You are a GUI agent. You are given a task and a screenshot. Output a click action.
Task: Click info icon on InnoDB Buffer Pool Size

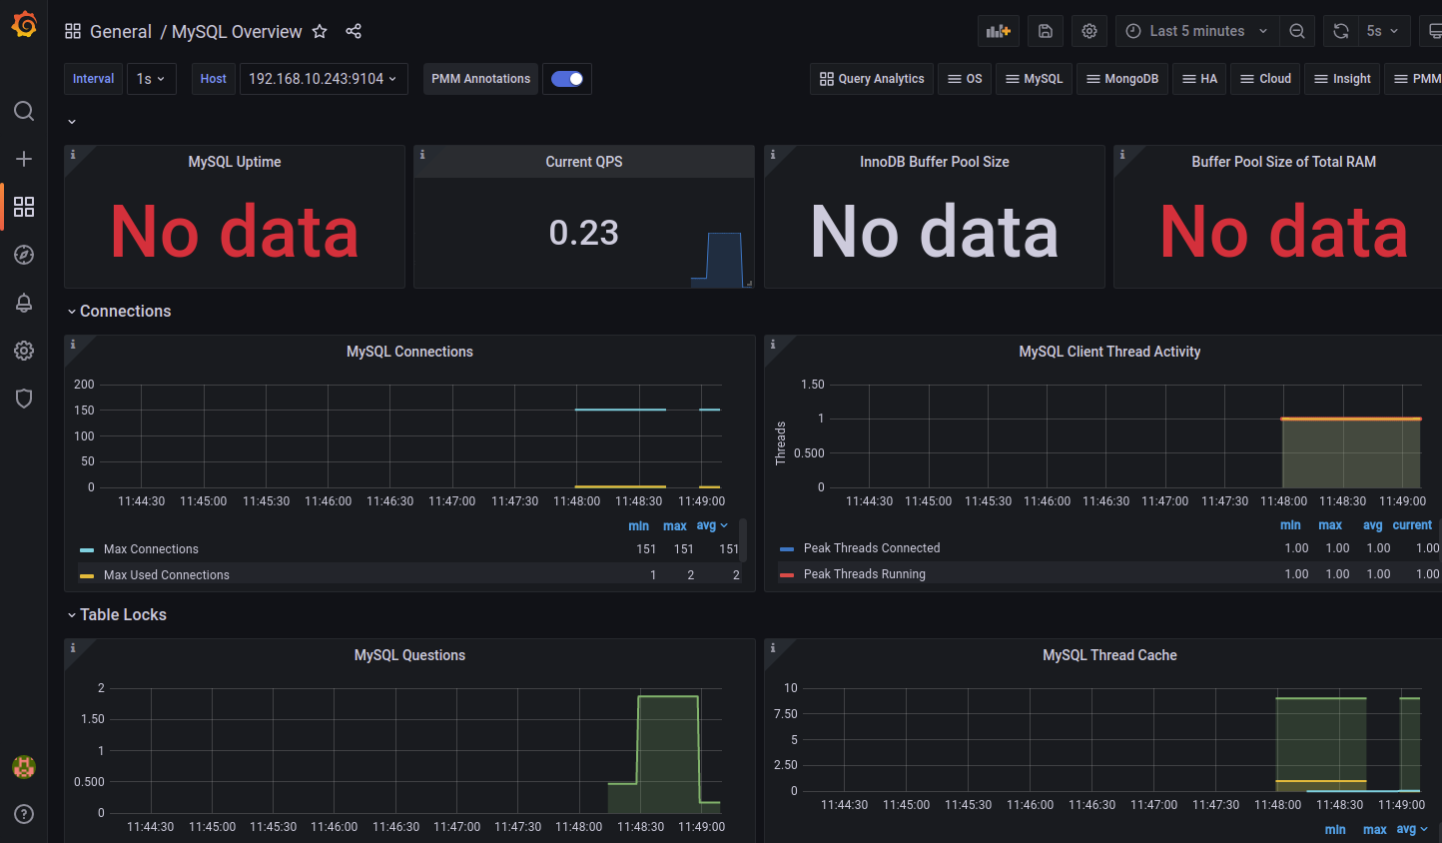tap(773, 154)
